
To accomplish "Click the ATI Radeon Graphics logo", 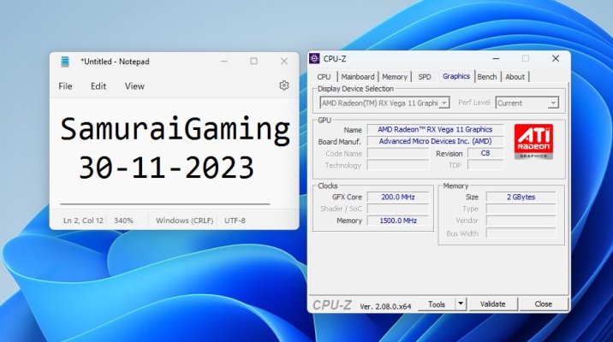I will click(x=533, y=141).
